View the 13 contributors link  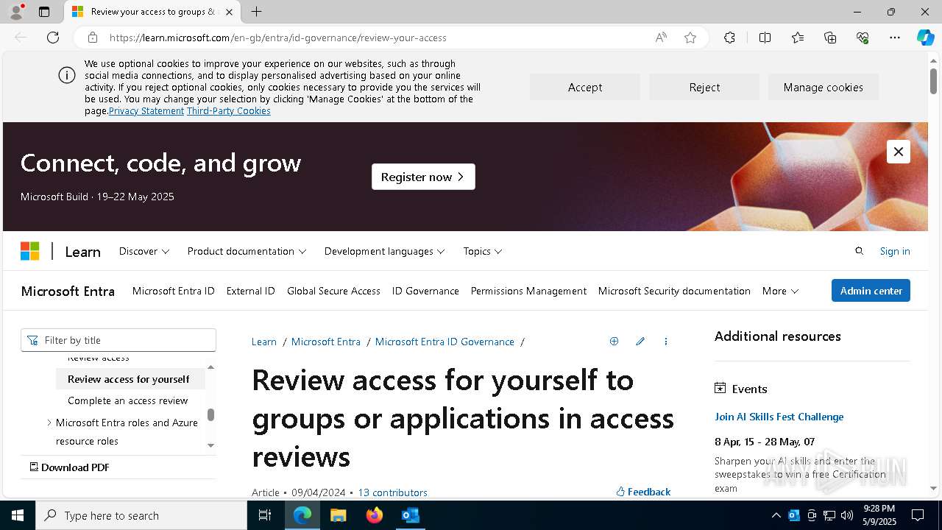(x=392, y=492)
